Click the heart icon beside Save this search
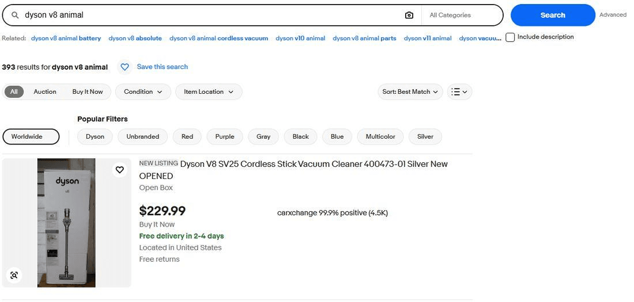 (x=124, y=67)
